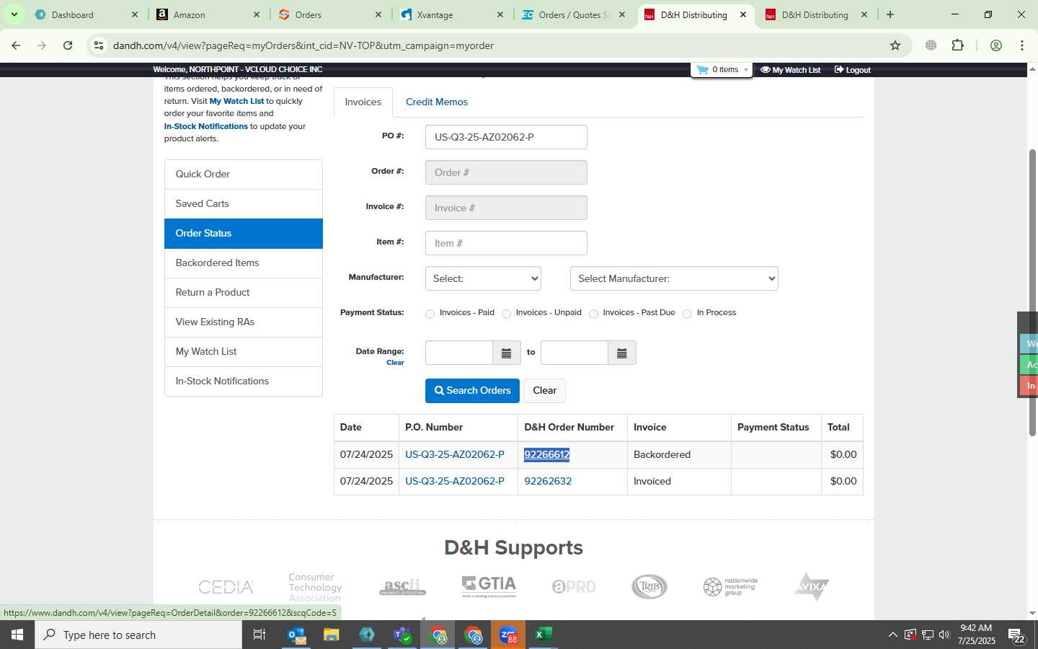Switch to the Credit Memos tab
Viewport: 1038px width, 649px height.
point(437,102)
